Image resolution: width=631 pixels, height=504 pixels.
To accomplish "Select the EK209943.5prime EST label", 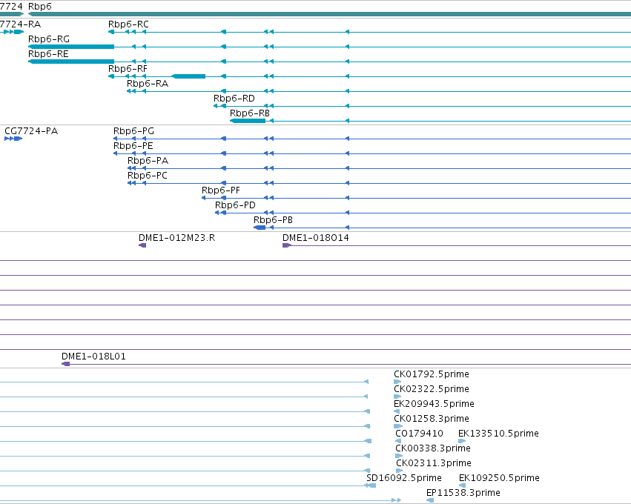I will (434, 404).
